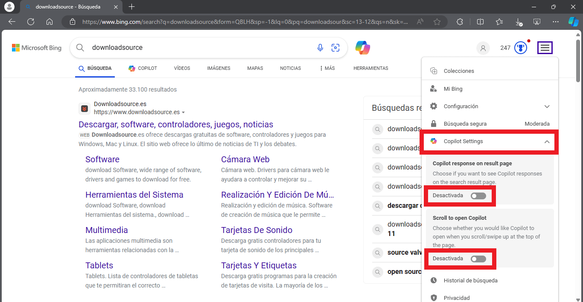Click the Downloadsource.es site favicon

pyautogui.click(x=85, y=109)
